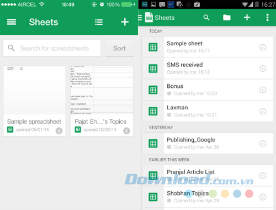Open the Rajat Sh...'s Topics thumbnail
The image size is (276, 210).
pos(102,90)
